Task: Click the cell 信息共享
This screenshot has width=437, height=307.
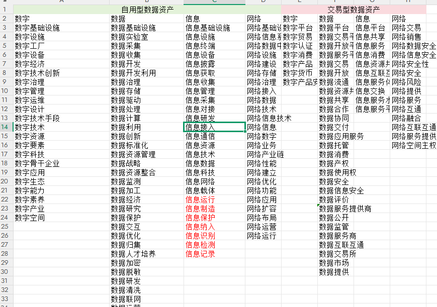Action: (372, 37)
